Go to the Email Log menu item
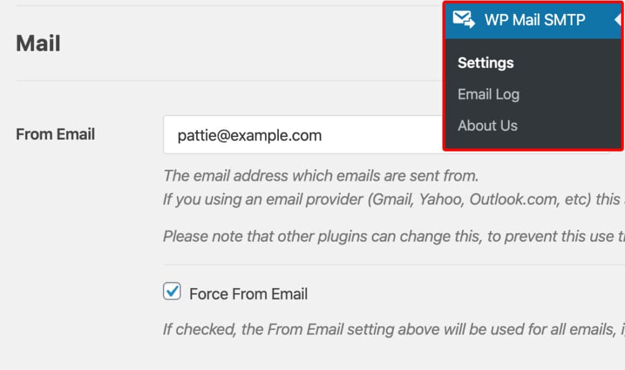 [x=488, y=94]
